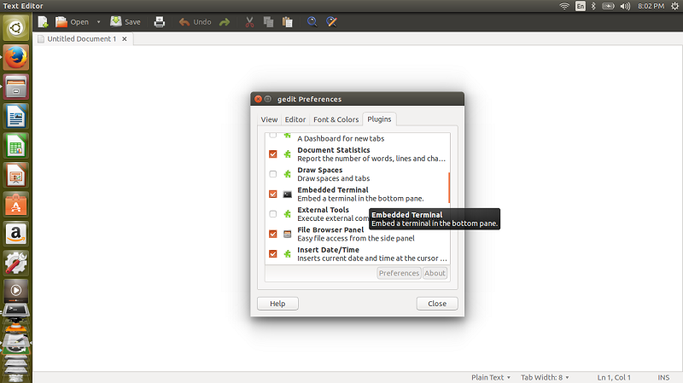Uncheck the File Browser Panel plugin

point(273,235)
